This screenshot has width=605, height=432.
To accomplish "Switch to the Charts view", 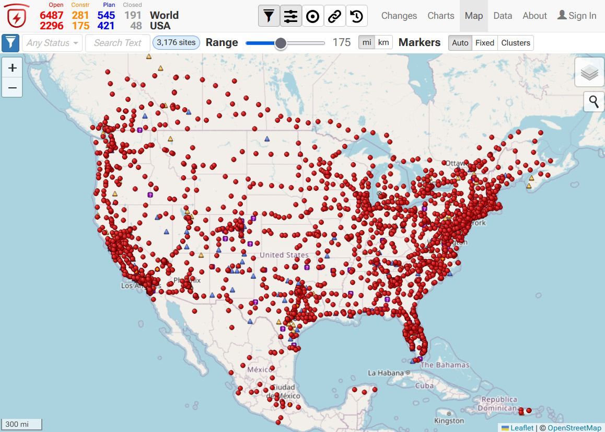I will click(x=440, y=16).
